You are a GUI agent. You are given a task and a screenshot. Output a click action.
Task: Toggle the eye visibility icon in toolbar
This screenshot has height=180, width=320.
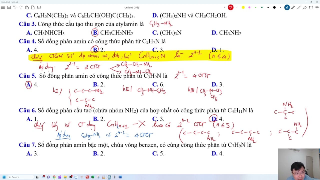coord(317,7)
